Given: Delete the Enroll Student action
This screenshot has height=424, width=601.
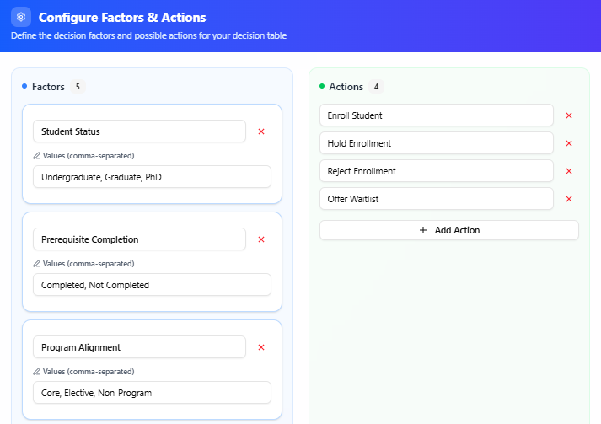Looking at the screenshot, I should pos(569,115).
